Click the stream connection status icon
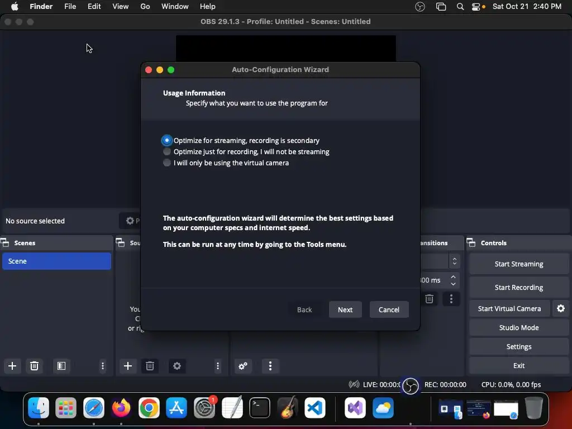 354,384
